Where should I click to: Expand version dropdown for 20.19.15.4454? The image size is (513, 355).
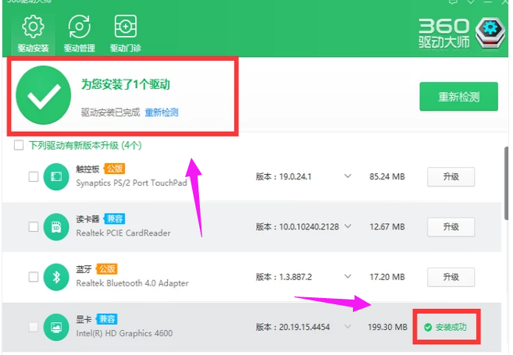coord(347,327)
